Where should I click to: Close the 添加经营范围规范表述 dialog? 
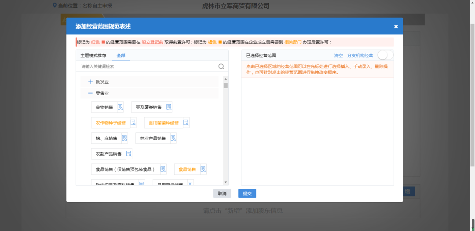[396, 26]
